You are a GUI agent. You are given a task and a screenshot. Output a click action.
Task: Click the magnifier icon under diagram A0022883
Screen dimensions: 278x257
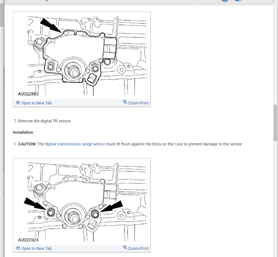pyautogui.click(x=125, y=102)
